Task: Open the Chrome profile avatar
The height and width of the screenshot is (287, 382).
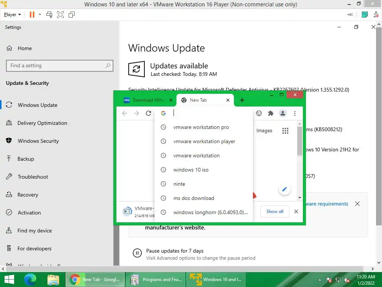Action: [x=283, y=113]
